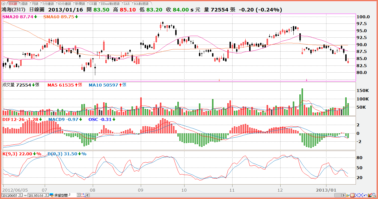Click the stepper beside 保留空間 field

click(x=79, y=195)
